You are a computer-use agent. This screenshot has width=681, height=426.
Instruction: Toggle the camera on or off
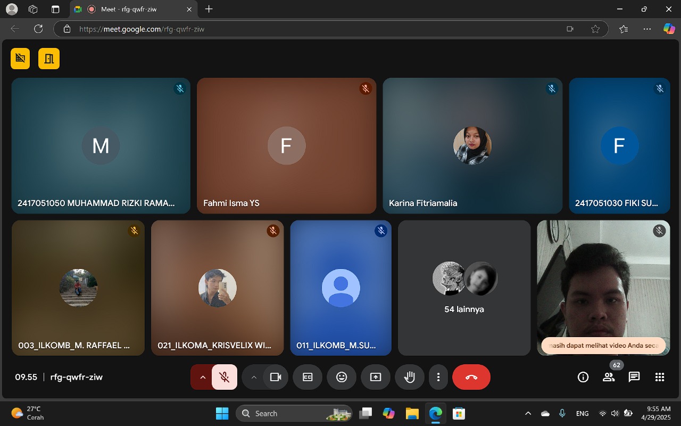point(276,377)
